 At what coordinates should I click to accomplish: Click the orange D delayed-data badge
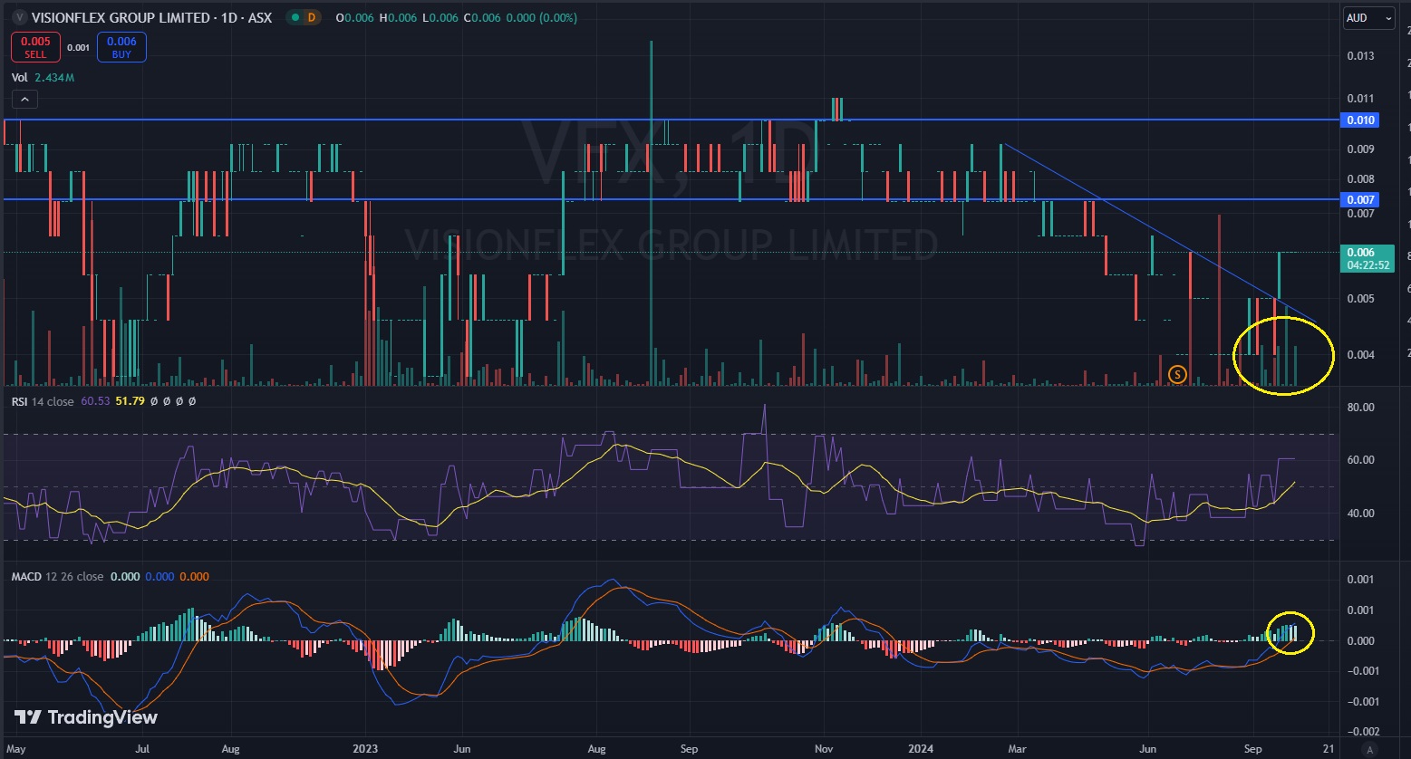coord(312,17)
